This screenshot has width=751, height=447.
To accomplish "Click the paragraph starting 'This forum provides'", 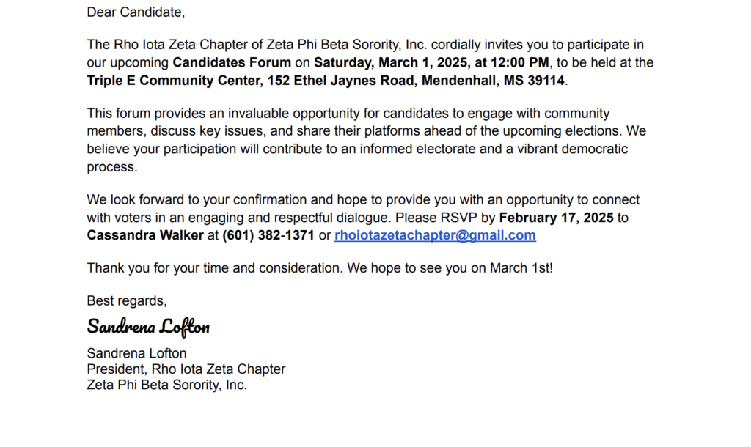I will click(367, 140).
